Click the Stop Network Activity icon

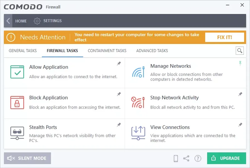click(138, 102)
